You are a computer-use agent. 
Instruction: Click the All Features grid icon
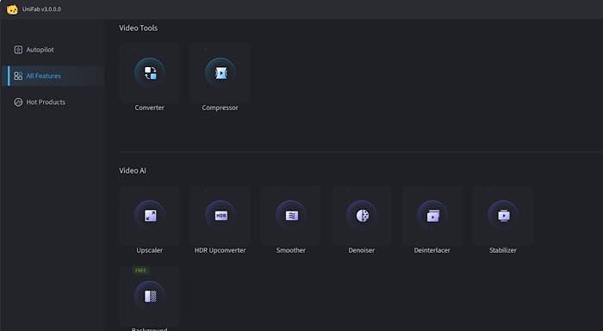coord(18,76)
